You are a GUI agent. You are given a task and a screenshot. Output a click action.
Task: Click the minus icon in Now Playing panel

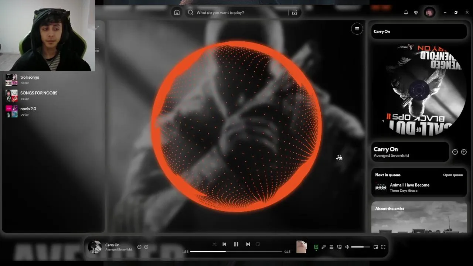[x=455, y=152]
